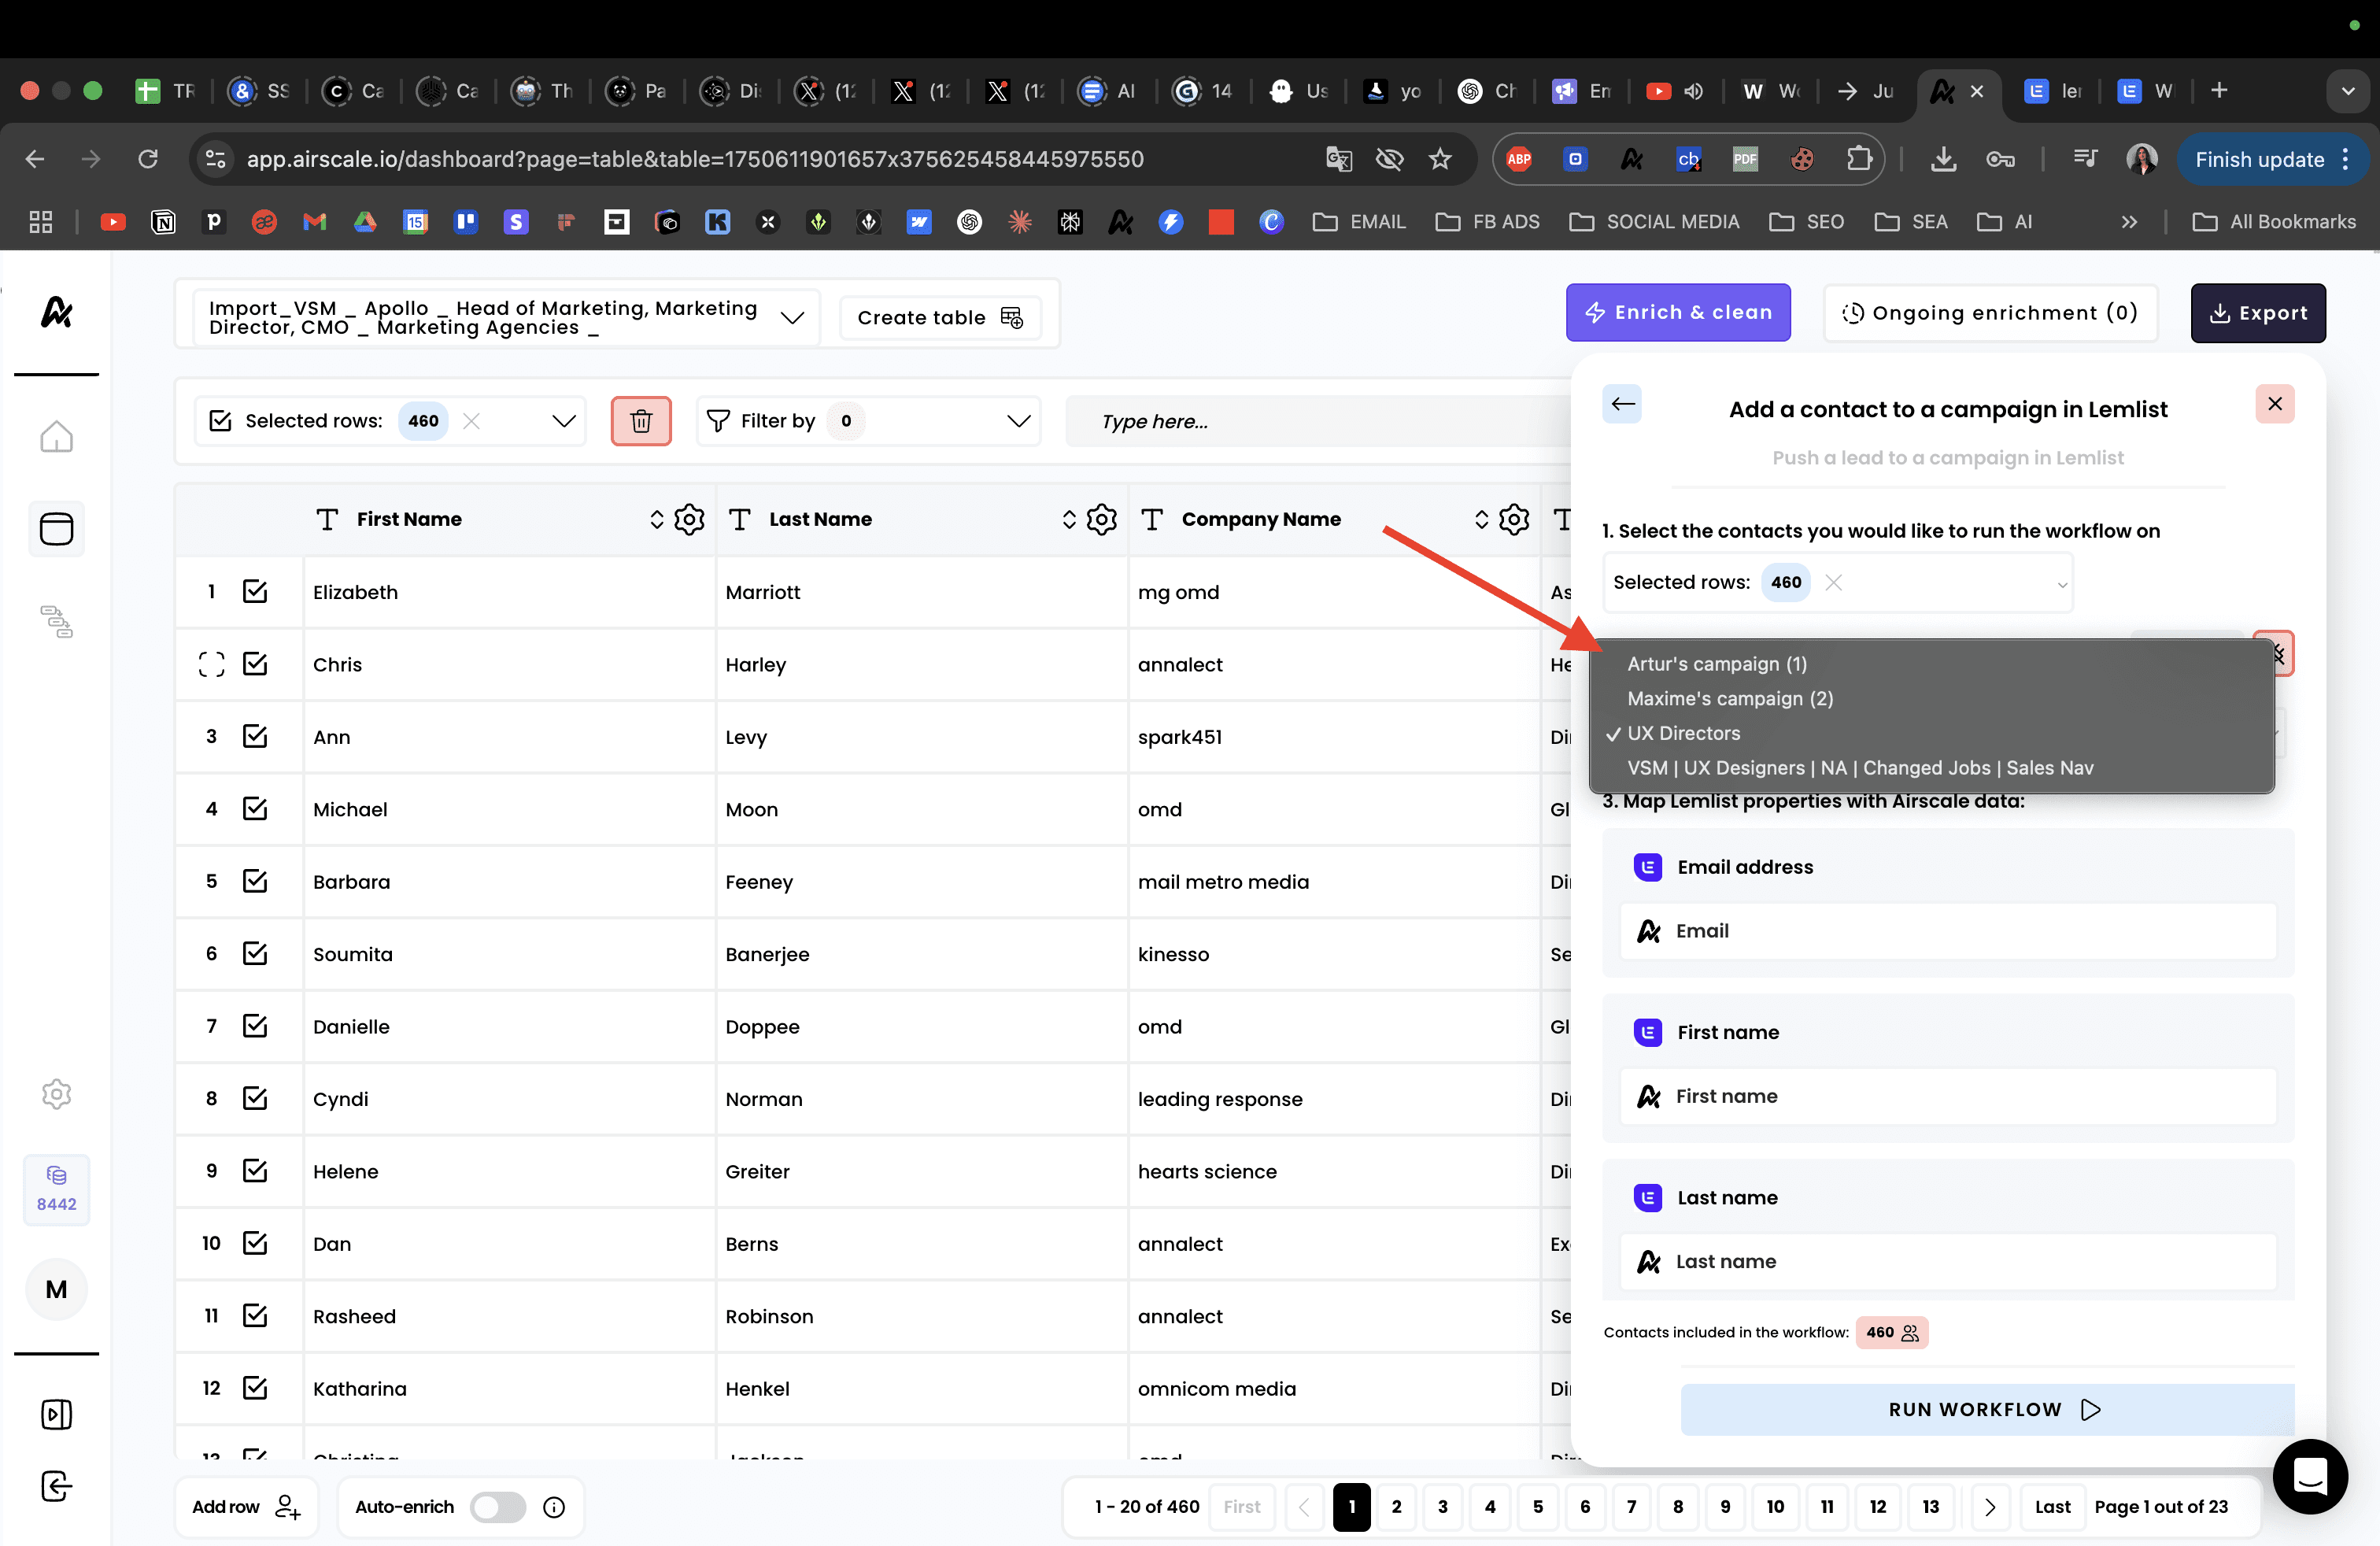Expand the table name selector dropdown
This screenshot has height=1546, width=2380.
(792, 318)
